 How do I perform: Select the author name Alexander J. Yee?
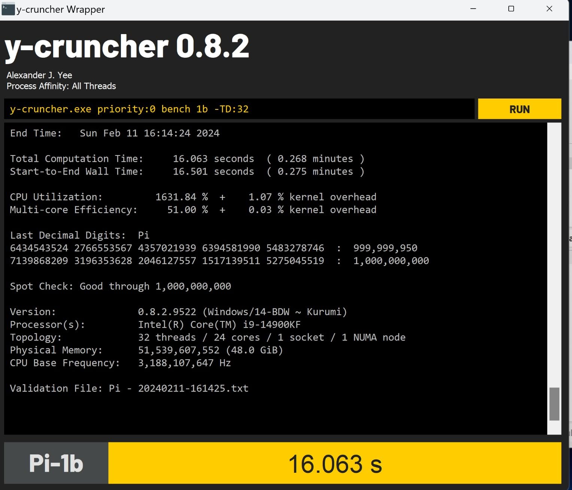click(39, 75)
